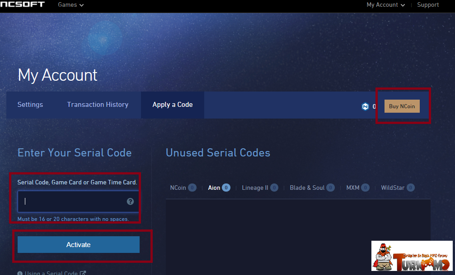
Task: Open the Transaction History tab
Action: [98, 105]
